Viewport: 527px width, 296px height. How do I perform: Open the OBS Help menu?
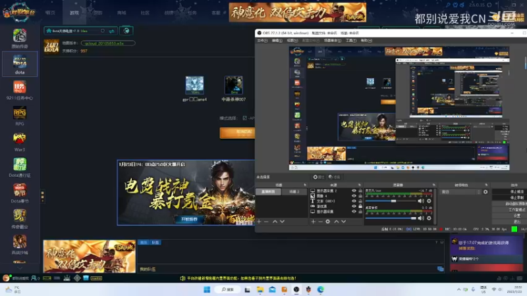(366, 41)
